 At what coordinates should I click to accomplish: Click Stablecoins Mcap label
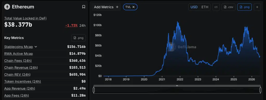(x=18, y=47)
